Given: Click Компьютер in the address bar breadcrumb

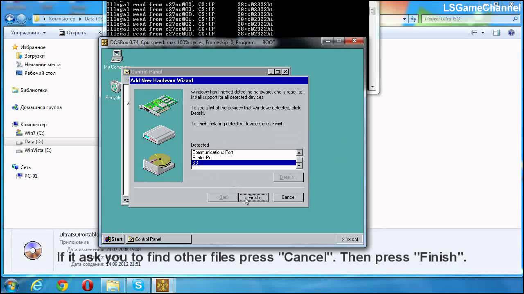Looking at the screenshot, I should click(x=62, y=19).
